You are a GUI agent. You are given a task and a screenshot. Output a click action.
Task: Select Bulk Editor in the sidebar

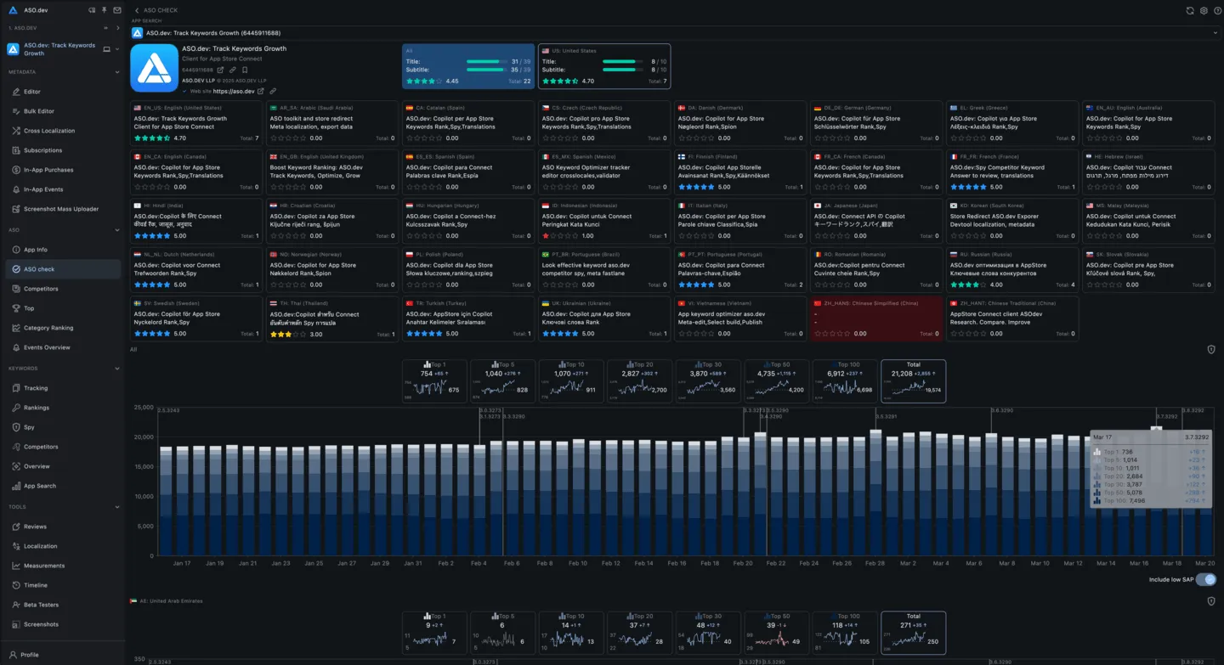[39, 111]
